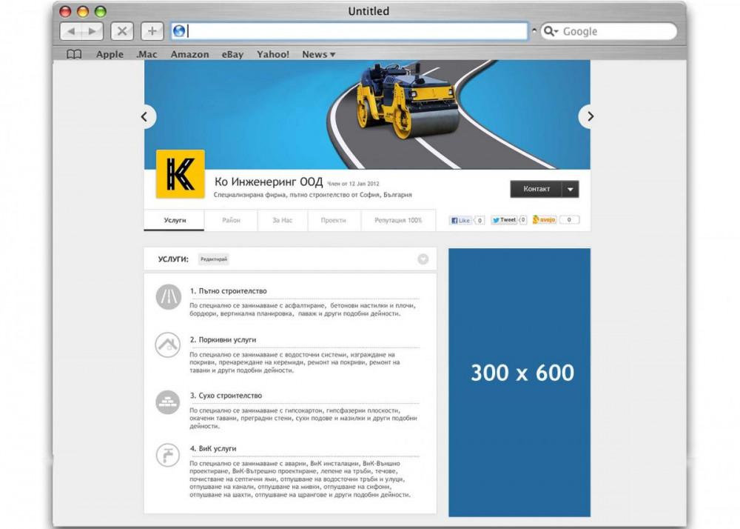Switch to the Район tab

231,221
